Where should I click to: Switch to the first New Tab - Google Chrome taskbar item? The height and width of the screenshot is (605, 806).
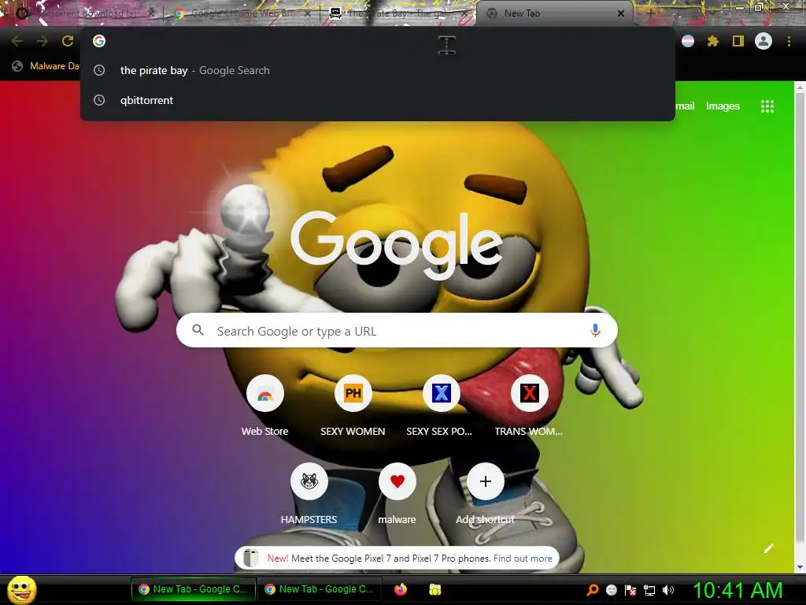pyautogui.click(x=192, y=589)
